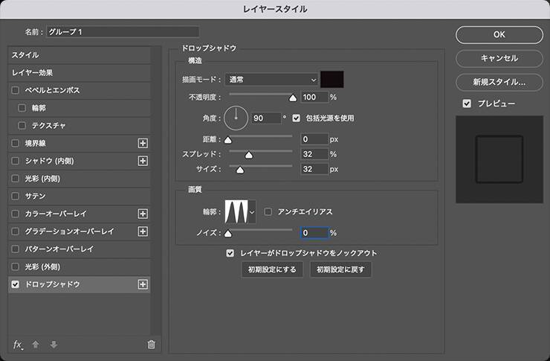The width and height of the screenshot is (550, 361).
Task: Click the layer name input field
Action: pyautogui.click(x=123, y=32)
